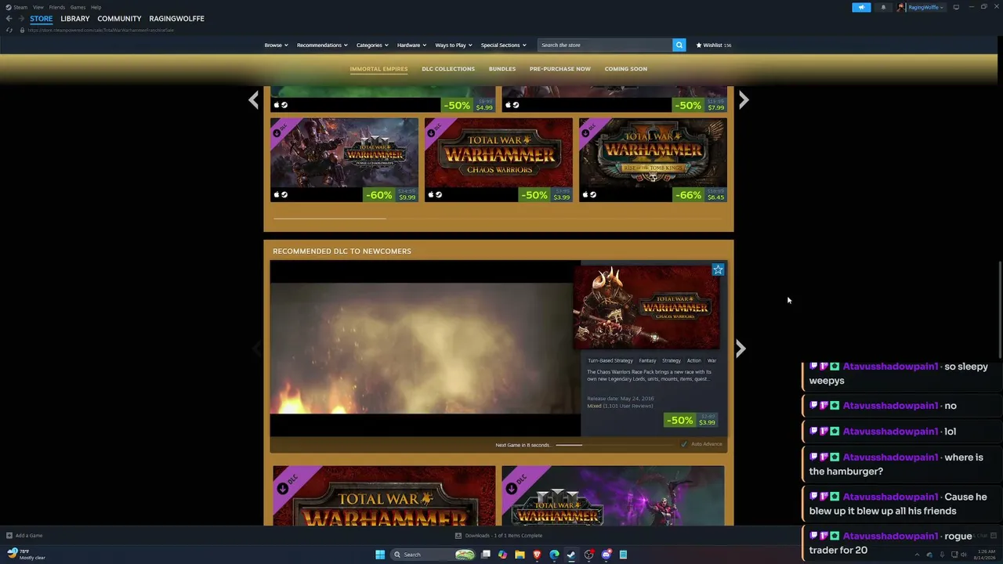1003x564 pixels.
Task: Select the Immortal Empires section tab
Action: pos(378,69)
